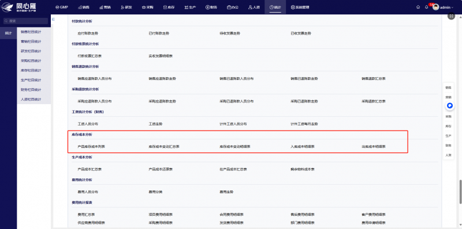Click the vertical scrollbar thumb on right edge
The height and width of the screenshot is (229, 462).
tap(460, 192)
